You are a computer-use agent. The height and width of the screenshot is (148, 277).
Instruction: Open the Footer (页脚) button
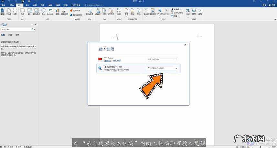click(x=133, y=12)
